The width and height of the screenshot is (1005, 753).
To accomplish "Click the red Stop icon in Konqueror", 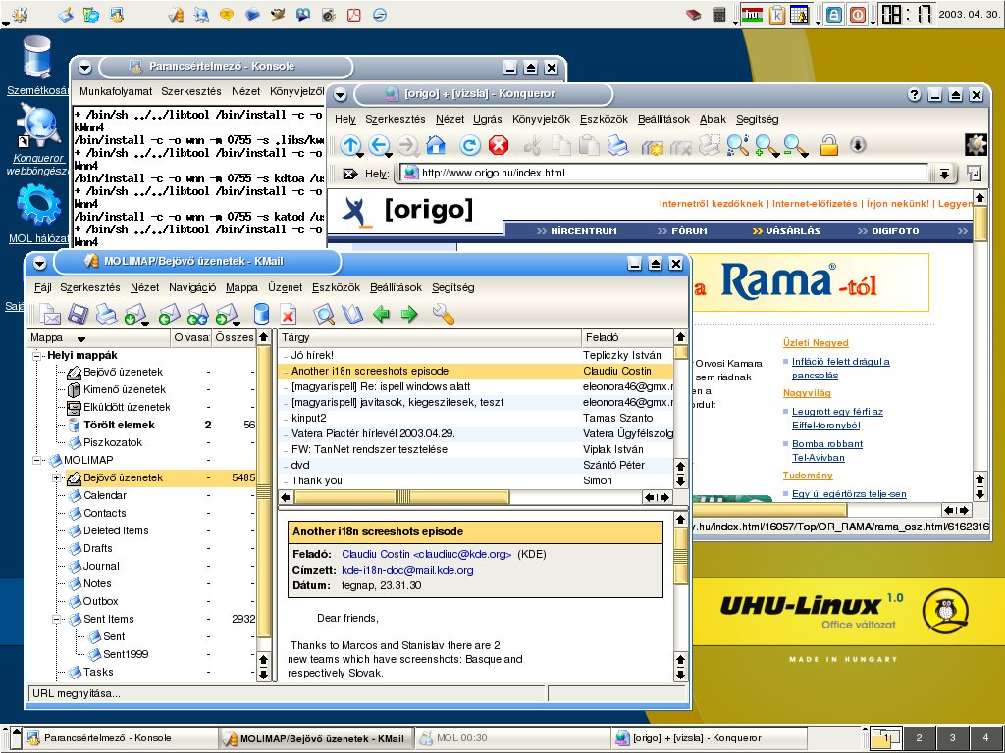I will pyautogui.click(x=499, y=146).
